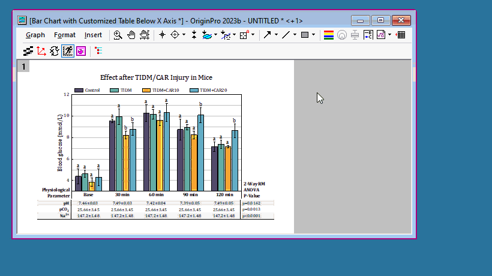Click the graph page number 1 tab

click(x=23, y=67)
